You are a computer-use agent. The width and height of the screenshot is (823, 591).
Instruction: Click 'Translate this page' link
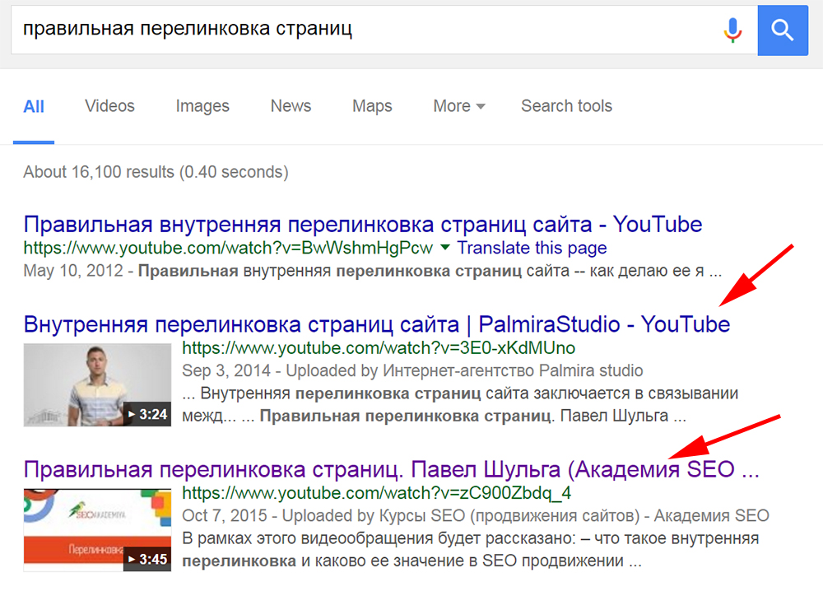[x=532, y=248]
